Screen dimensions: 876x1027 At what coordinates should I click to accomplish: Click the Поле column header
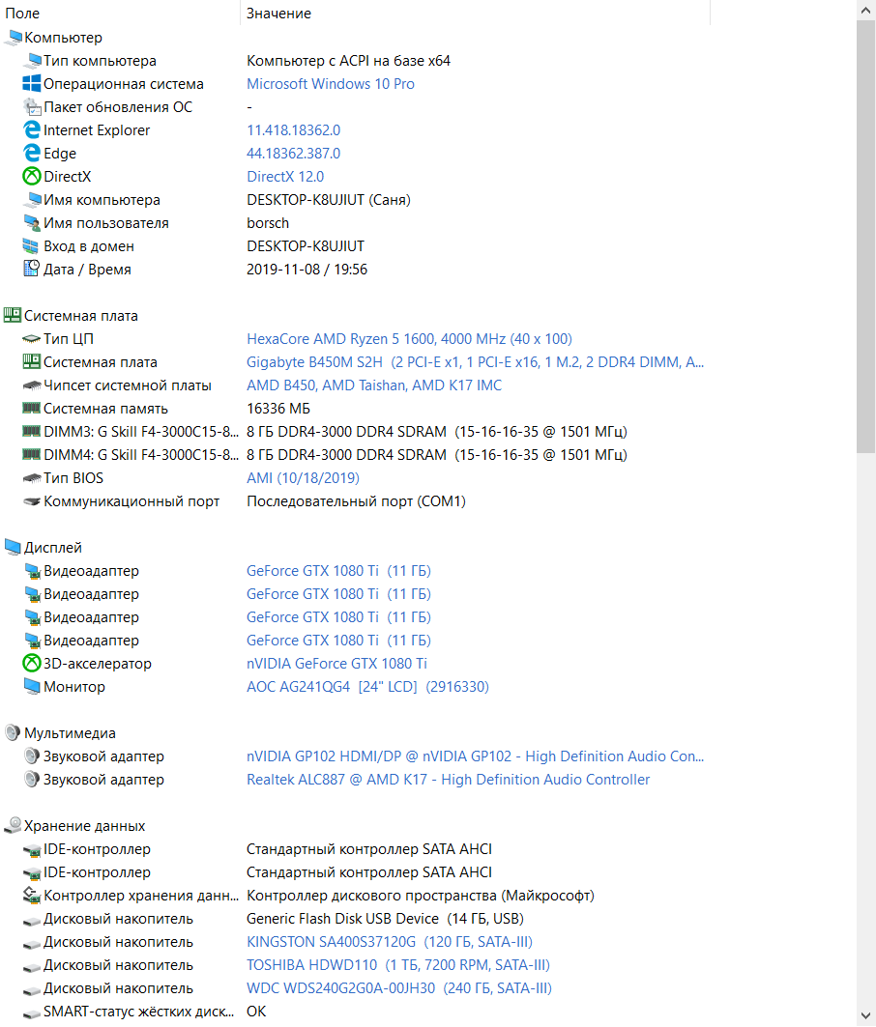click(x=120, y=14)
